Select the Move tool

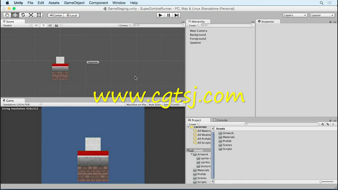(x=15, y=15)
